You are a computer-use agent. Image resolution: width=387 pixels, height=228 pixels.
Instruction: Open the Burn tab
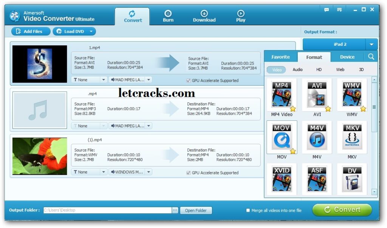[x=168, y=17]
